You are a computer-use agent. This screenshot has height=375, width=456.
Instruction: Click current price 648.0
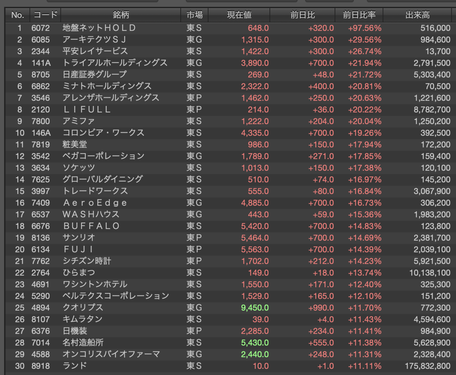tap(258, 28)
